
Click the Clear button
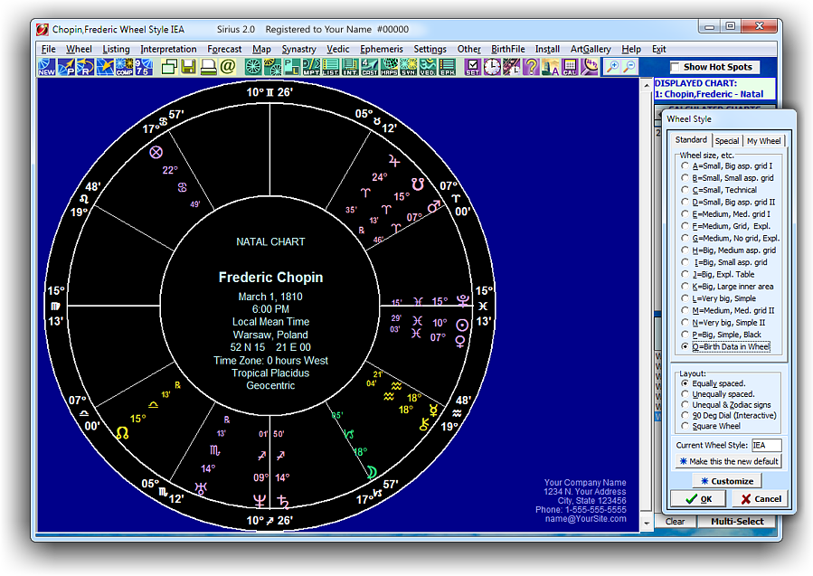[675, 522]
